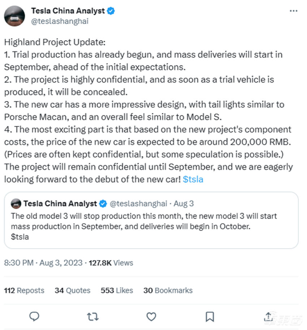Screen dimensions: 307x330
Task: View the 34 Quotes
Action: pyautogui.click(x=72, y=290)
